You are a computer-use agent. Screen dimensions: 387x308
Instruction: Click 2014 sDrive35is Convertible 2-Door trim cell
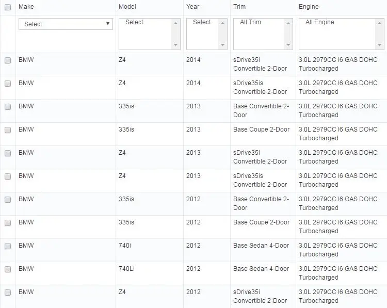coord(260,87)
